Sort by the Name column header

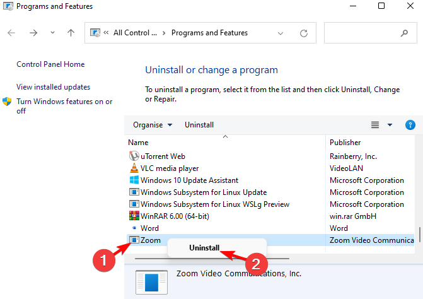[138, 143]
